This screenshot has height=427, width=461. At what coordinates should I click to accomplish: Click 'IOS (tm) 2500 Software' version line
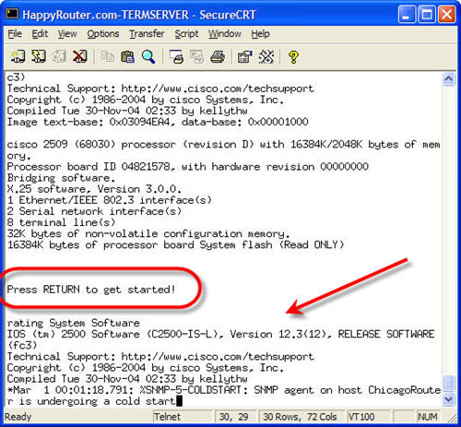(220, 334)
